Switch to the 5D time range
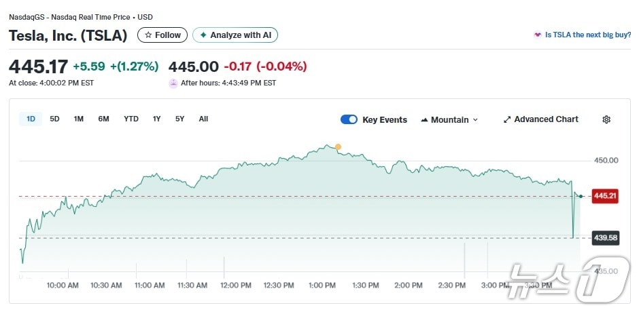Screen dimensions: 639x312 coord(54,119)
